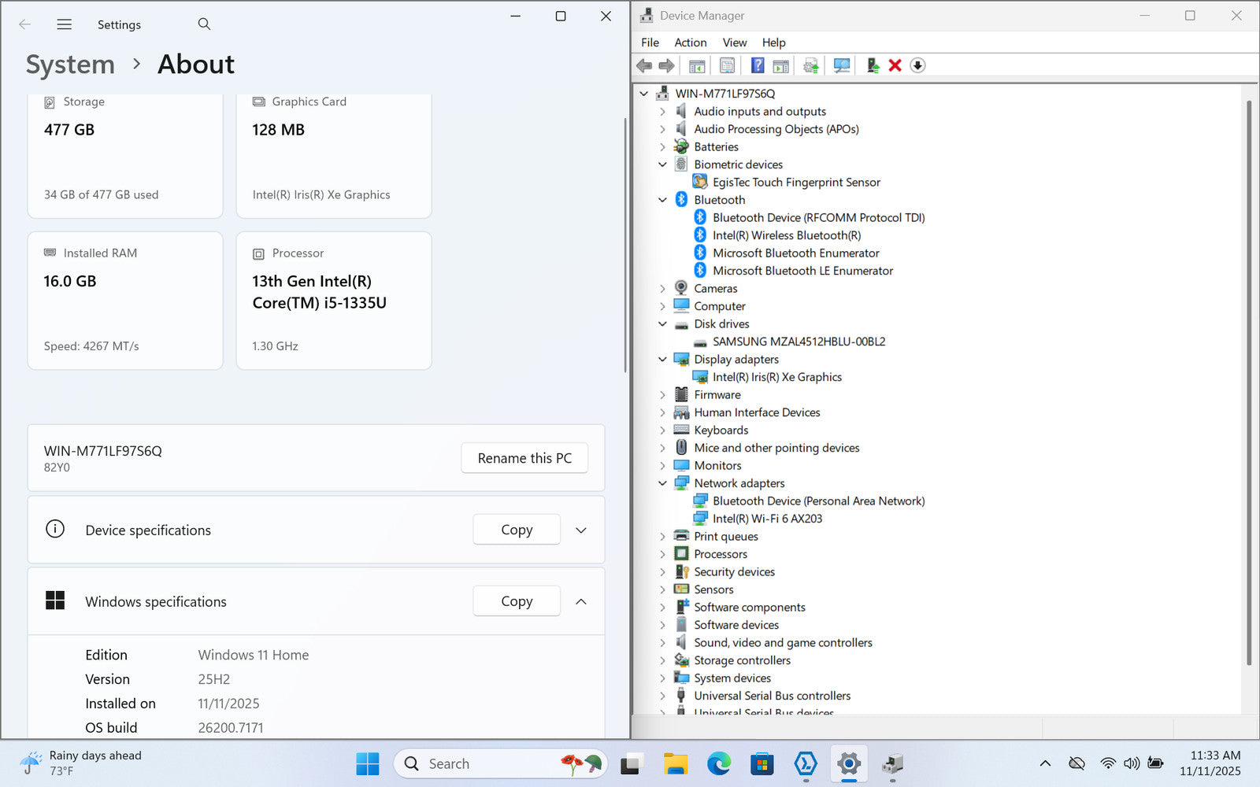Open Help via the blue question mark icon
The height and width of the screenshot is (787, 1260).
pos(757,65)
